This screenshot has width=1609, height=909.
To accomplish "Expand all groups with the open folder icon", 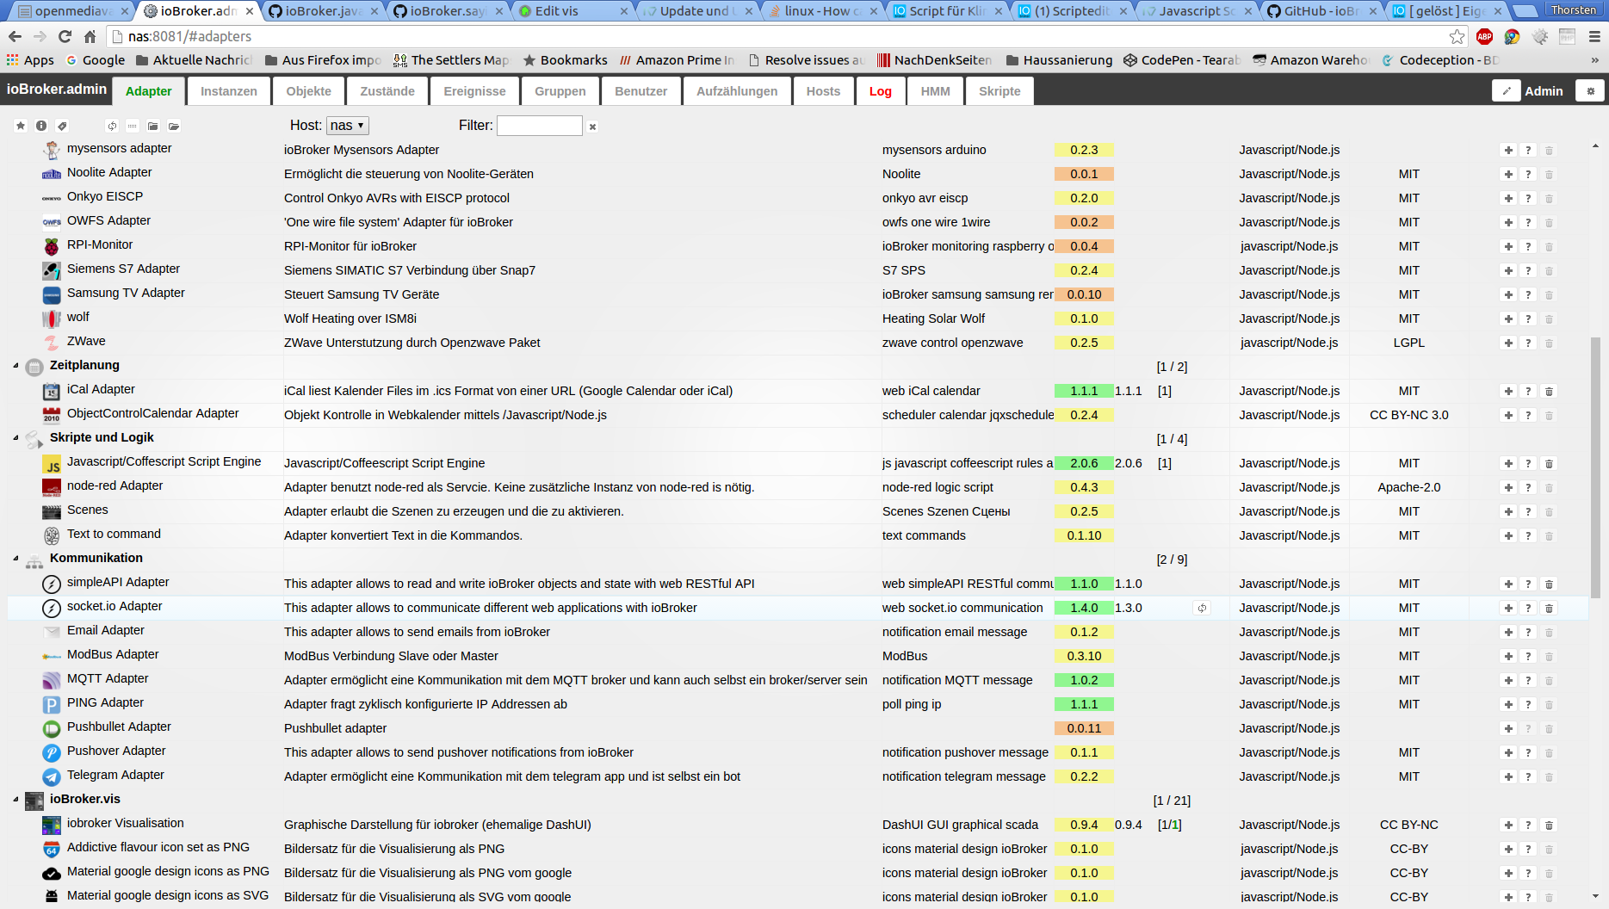I will 174,126.
